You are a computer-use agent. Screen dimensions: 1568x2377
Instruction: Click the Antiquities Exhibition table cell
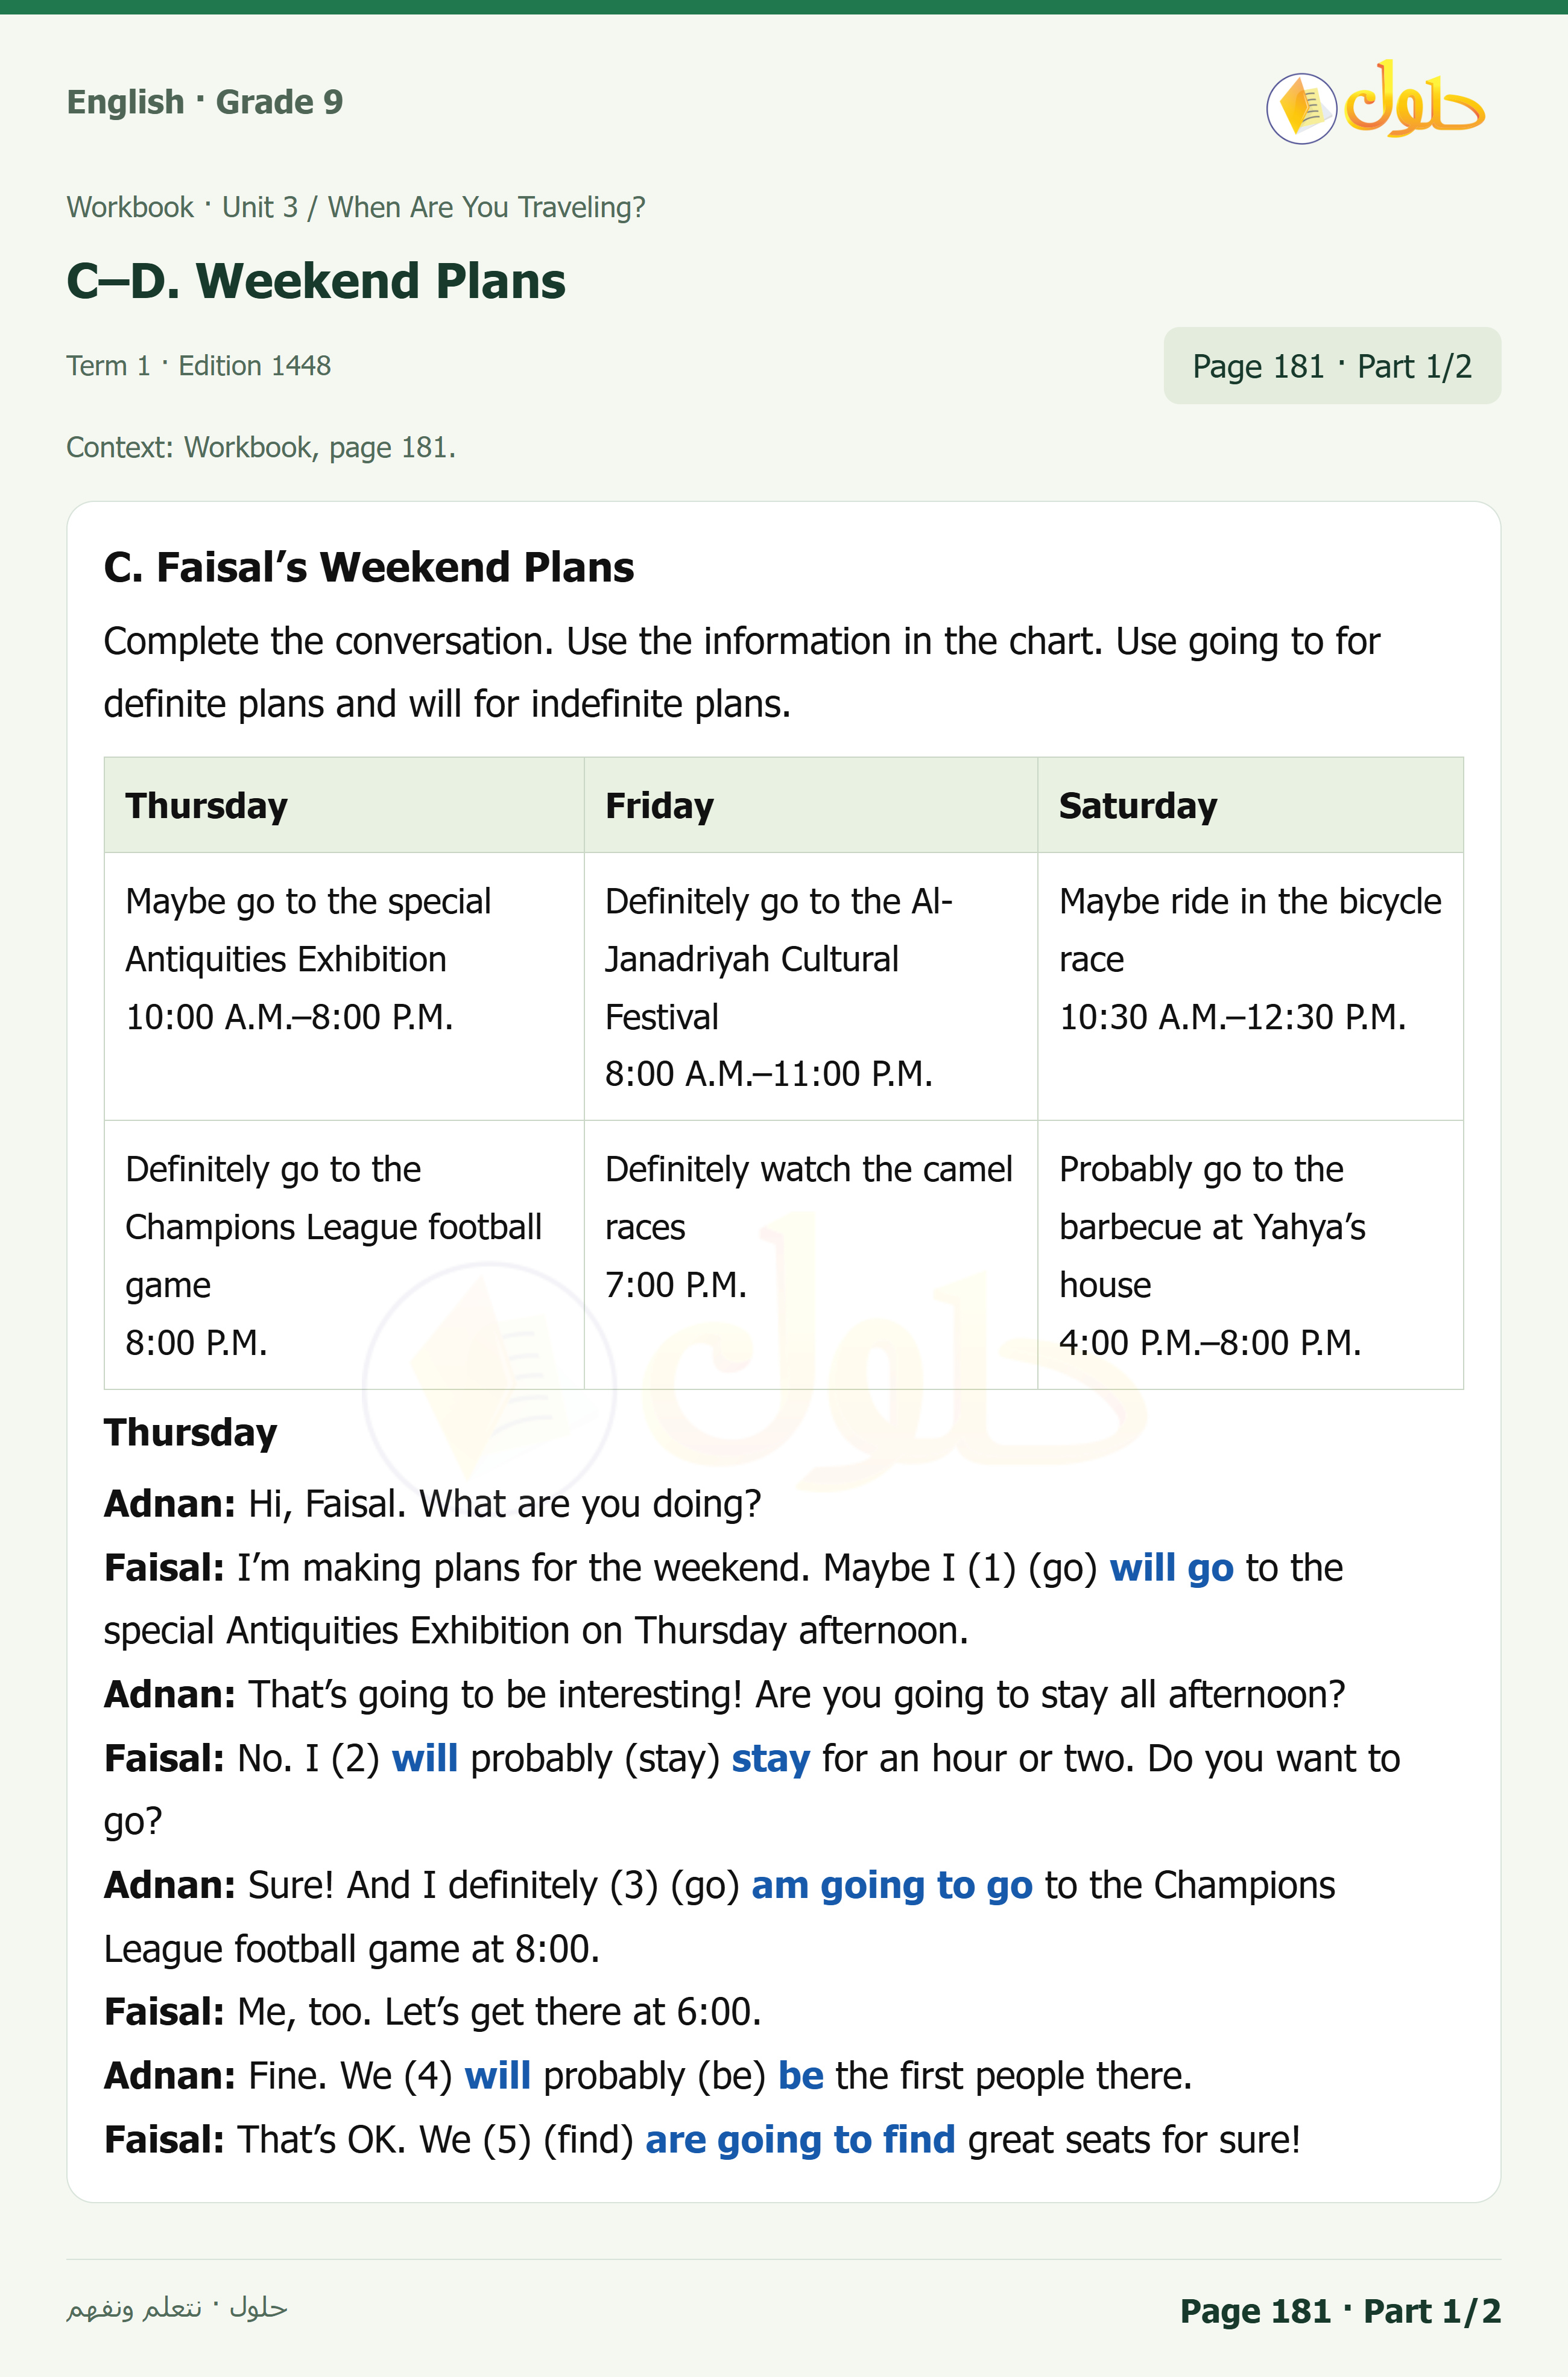click(344, 986)
